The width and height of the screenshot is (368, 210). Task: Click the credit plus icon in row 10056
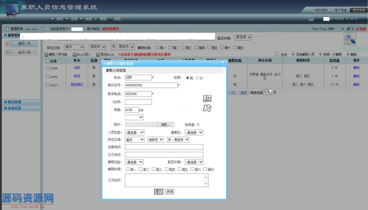click(x=336, y=68)
